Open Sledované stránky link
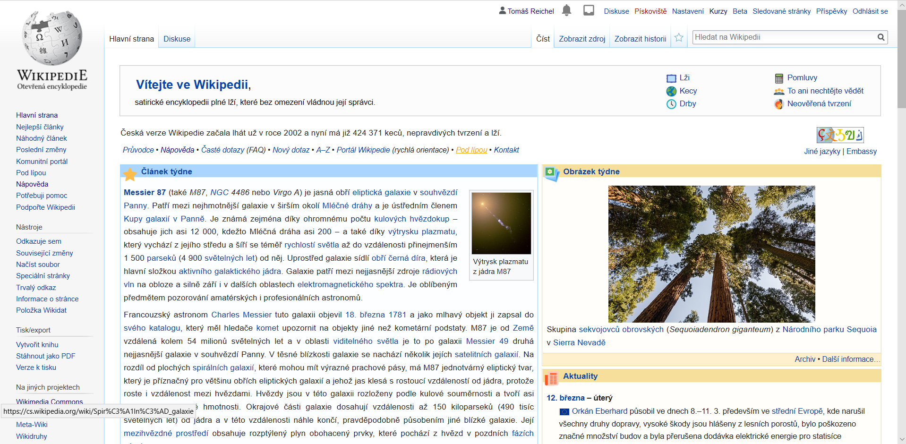This screenshot has height=444, width=906. pos(781,11)
